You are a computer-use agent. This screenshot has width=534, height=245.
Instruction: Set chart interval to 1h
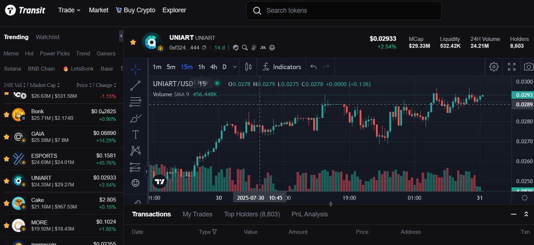201,67
